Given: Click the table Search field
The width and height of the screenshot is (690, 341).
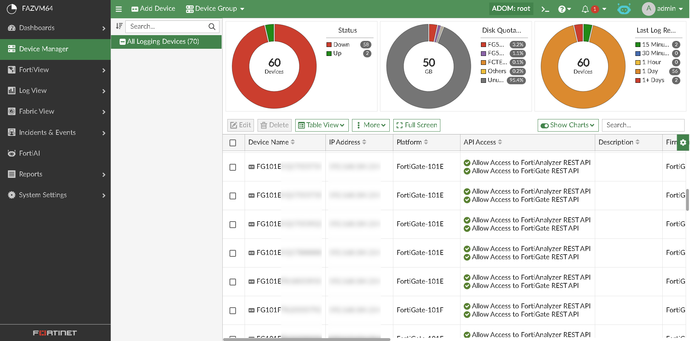Looking at the screenshot, I should click(643, 125).
